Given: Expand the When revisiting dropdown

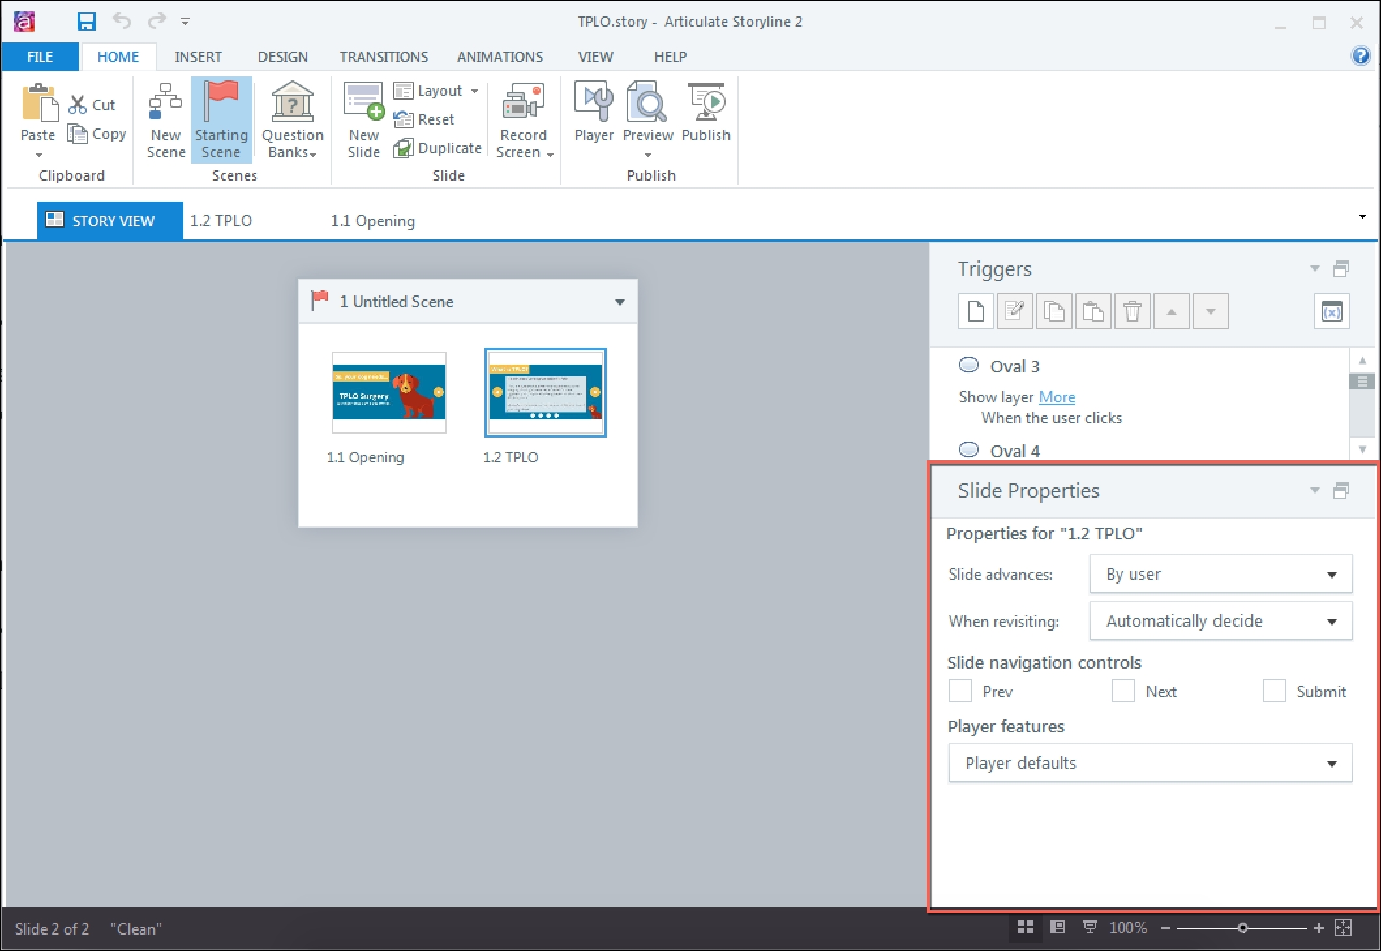Looking at the screenshot, I should (1220, 621).
